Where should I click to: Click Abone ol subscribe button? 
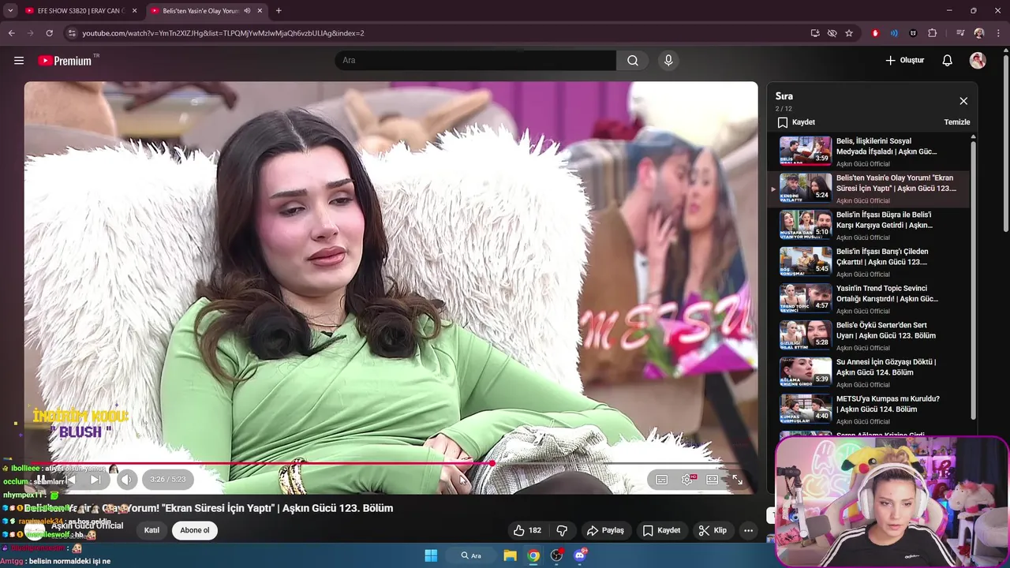[195, 530]
